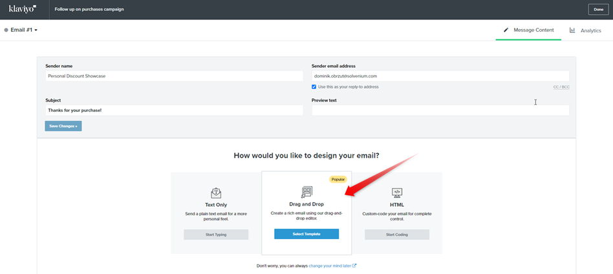Click the Klaviyo logo
The image size is (613, 274).
[22, 8]
